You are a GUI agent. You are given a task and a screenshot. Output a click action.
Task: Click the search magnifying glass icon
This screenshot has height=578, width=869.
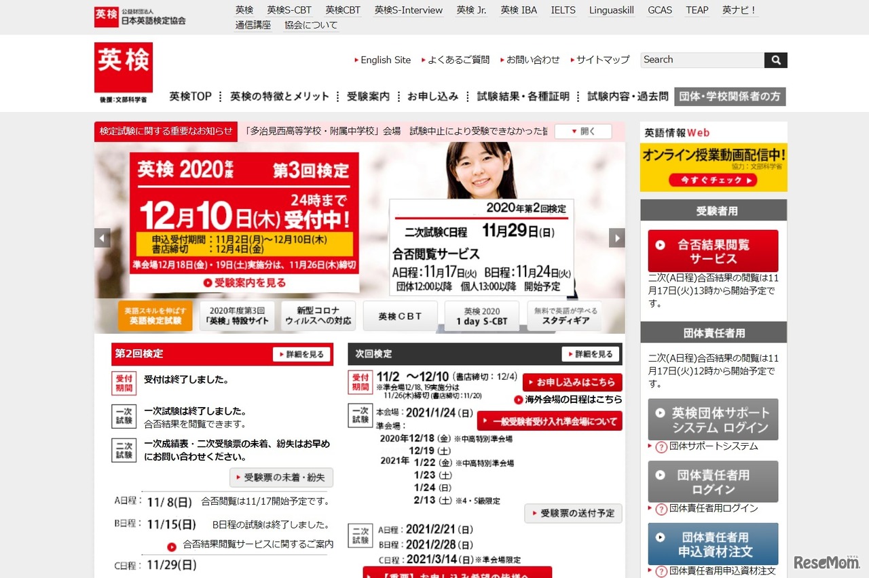[776, 60]
